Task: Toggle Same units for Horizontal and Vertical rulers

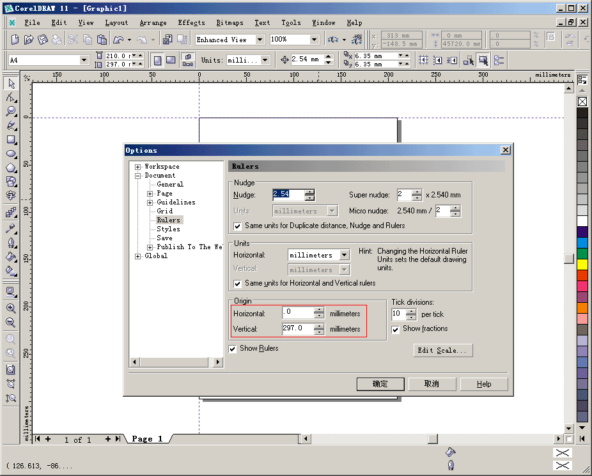Action: tap(237, 284)
